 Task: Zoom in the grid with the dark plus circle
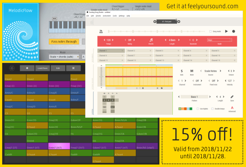point(143,88)
